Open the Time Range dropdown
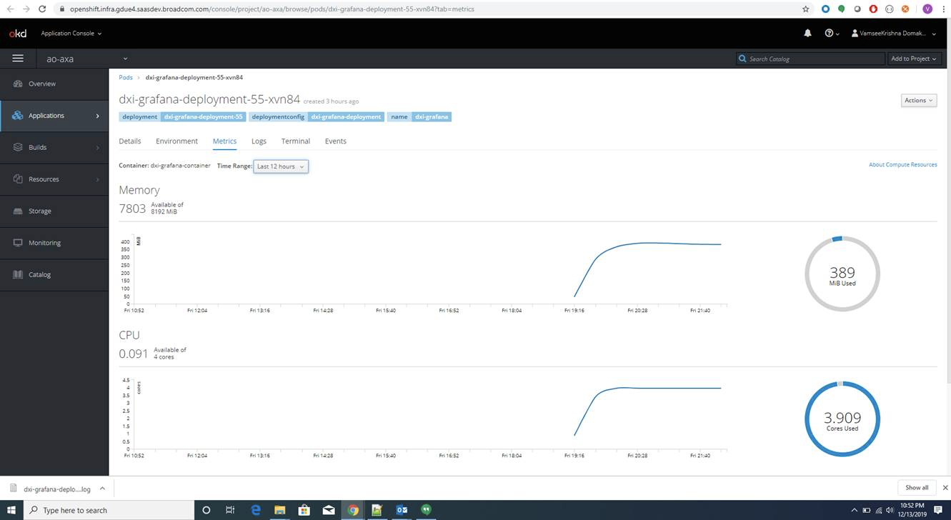951x520 pixels. point(280,166)
